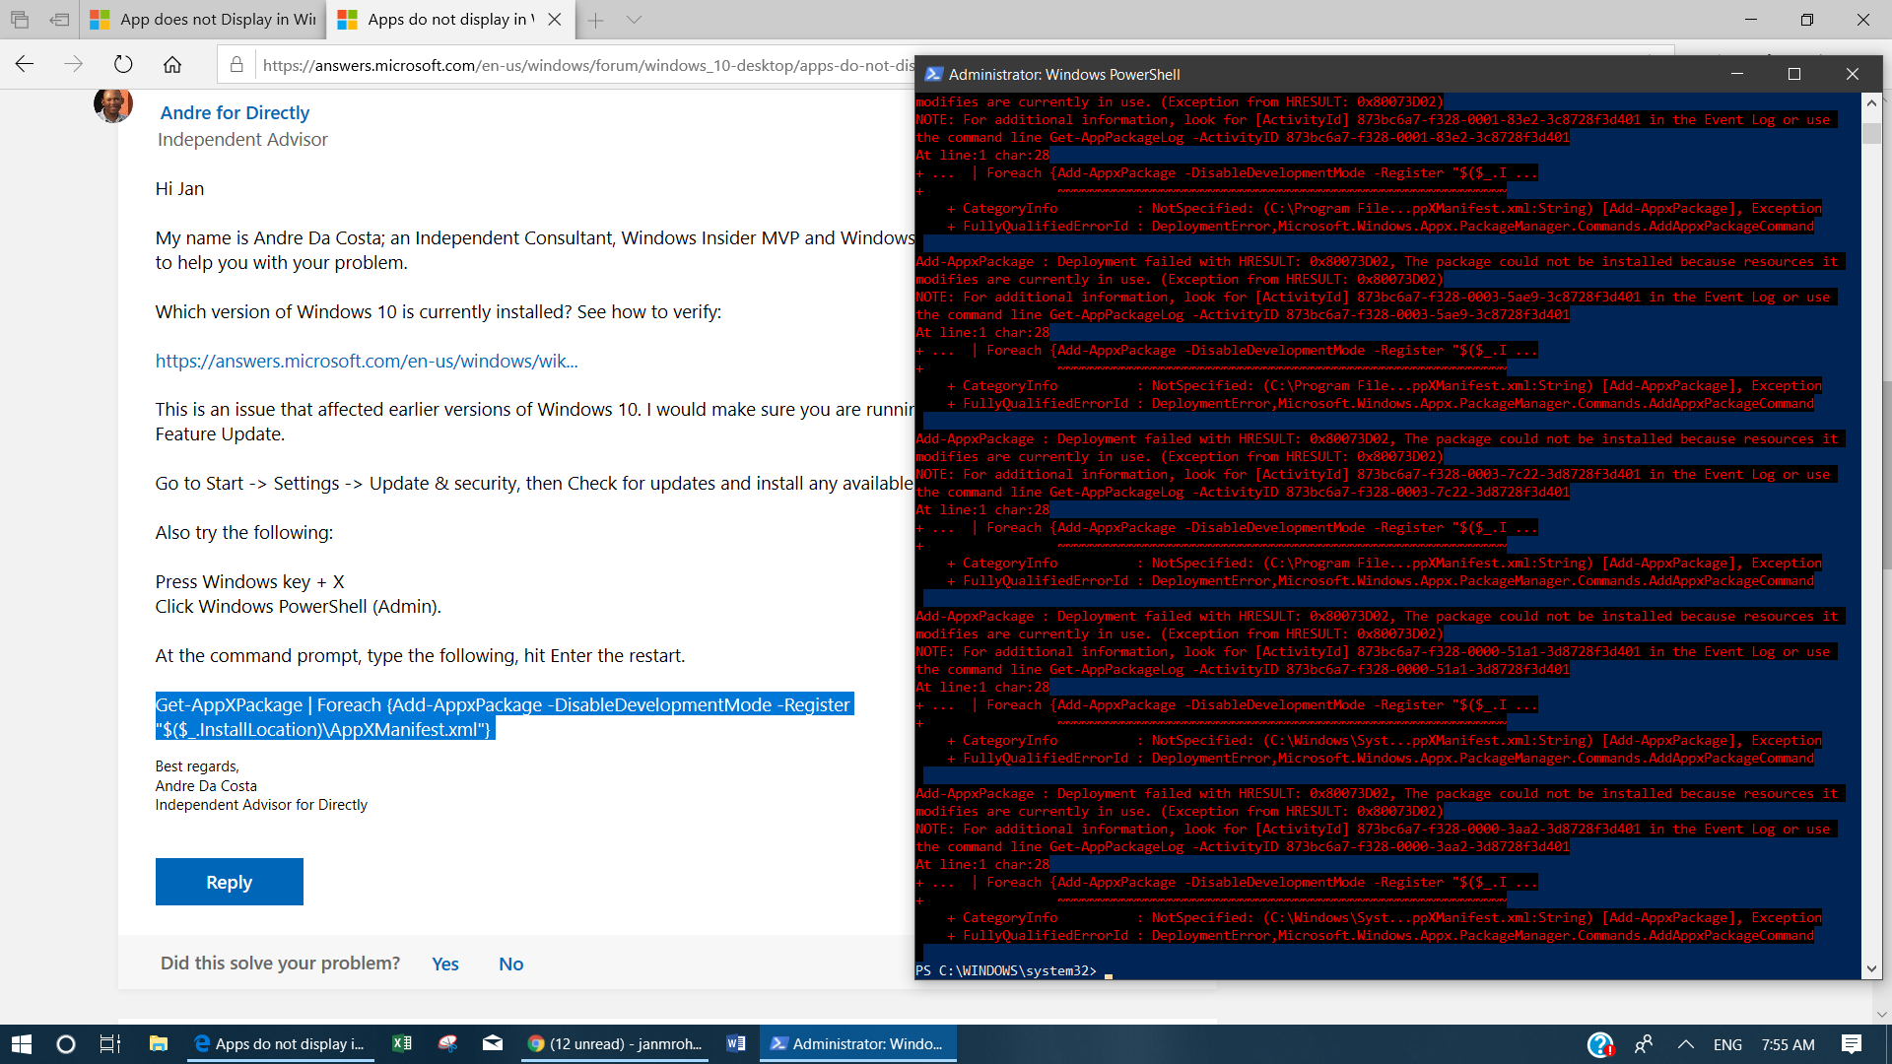Open Andre for Directly profile link
1892x1064 pixels.
tap(235, 112)
